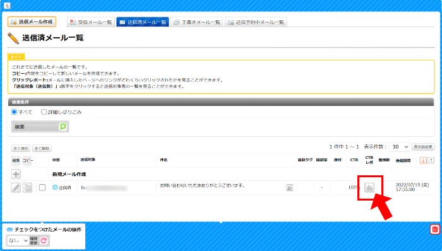
Task: Click the copy icon for sent mail
Action: (27, 187)
